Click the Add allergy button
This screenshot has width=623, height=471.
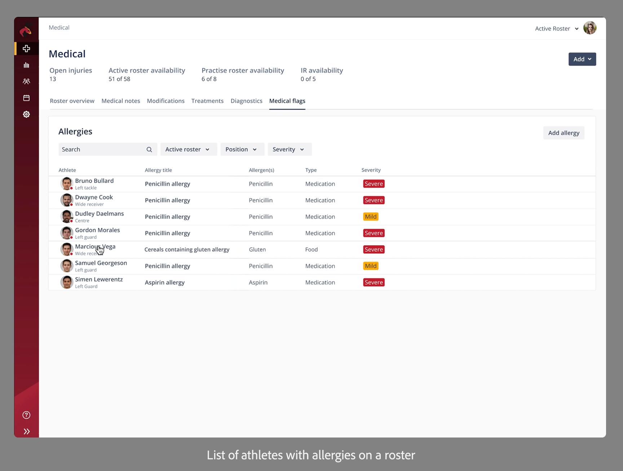click(x=564, y=133)
